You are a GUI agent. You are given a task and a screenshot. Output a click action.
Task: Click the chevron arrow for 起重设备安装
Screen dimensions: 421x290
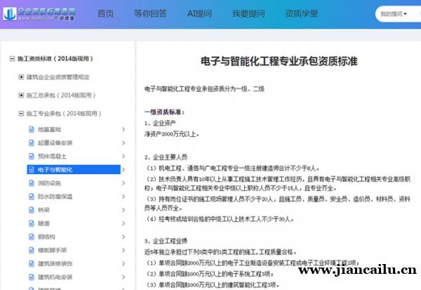(123, 143)
